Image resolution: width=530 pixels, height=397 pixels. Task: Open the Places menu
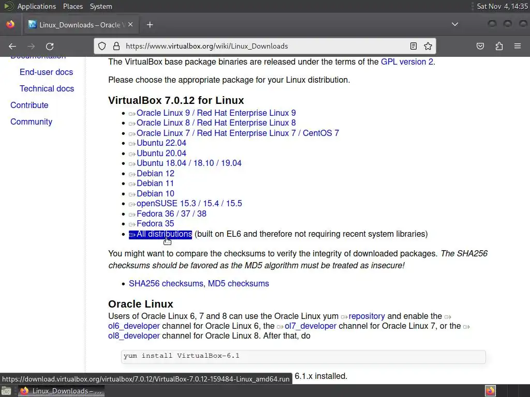coord(73,6)
